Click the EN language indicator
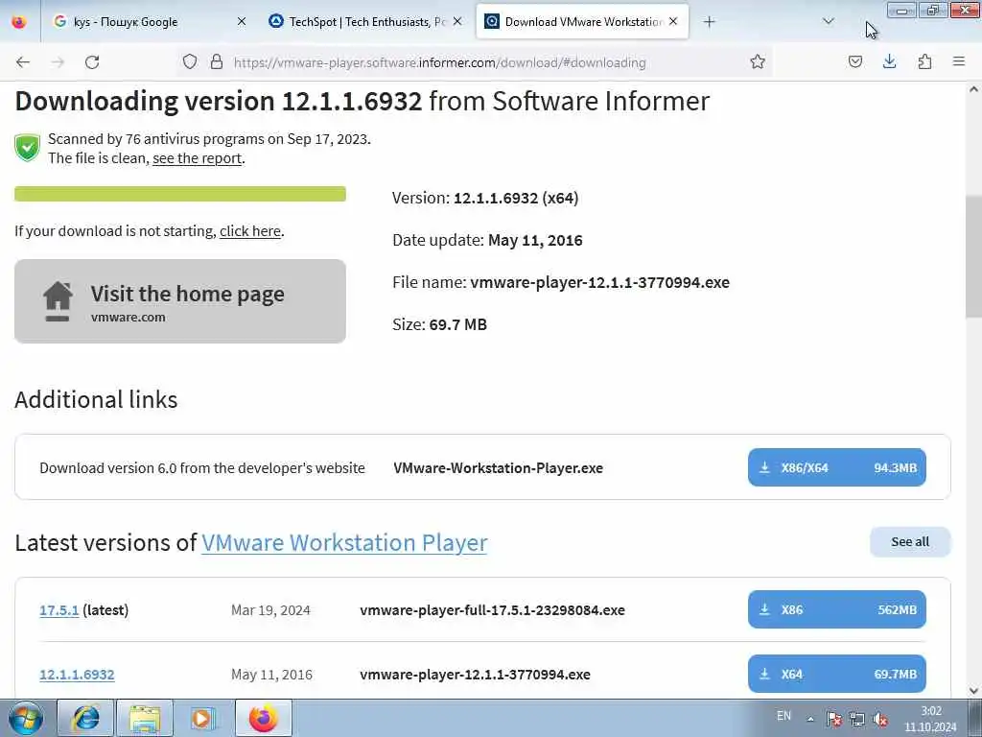Viewport: 982px width, 737px height. [x=783, y=716]
